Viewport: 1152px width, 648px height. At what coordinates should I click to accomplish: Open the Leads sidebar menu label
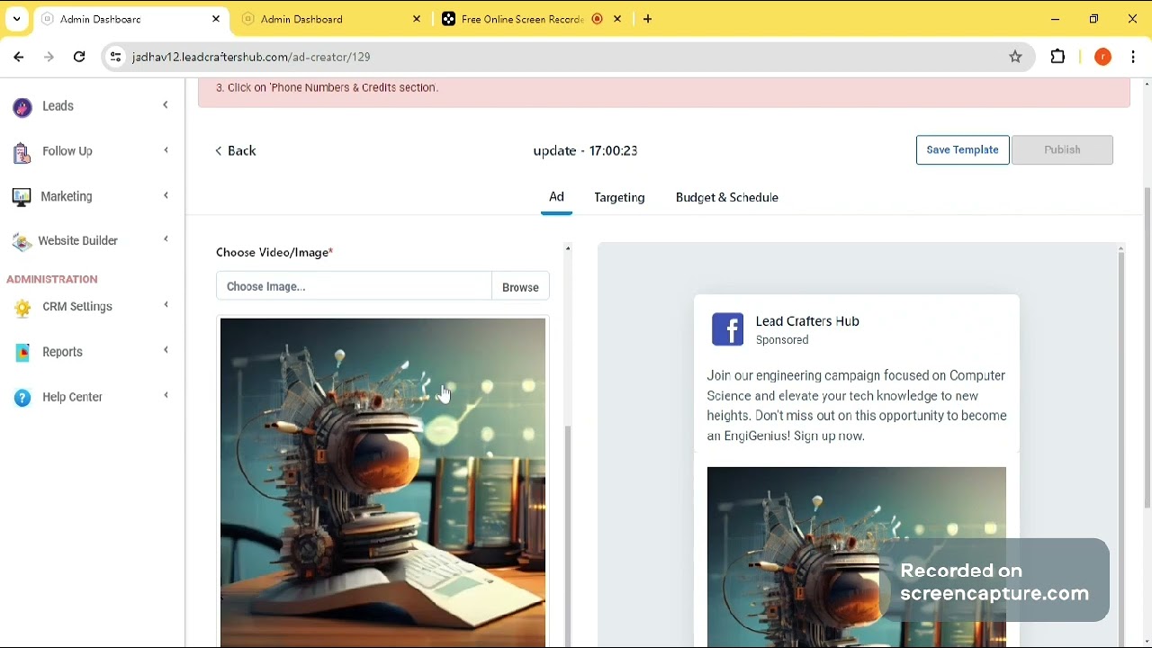click(x=58, y=106)
